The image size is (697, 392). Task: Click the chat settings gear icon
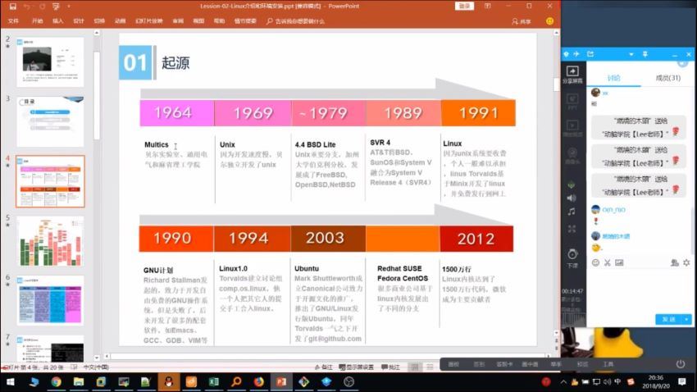686,262
